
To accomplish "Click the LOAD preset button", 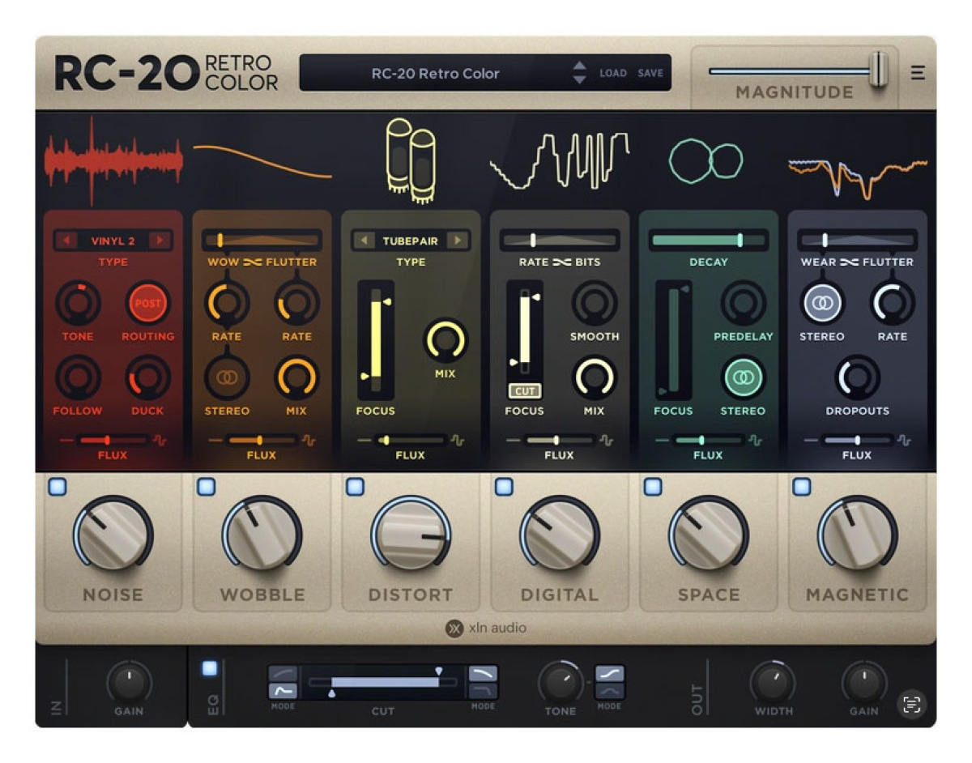I will point(613,73).
